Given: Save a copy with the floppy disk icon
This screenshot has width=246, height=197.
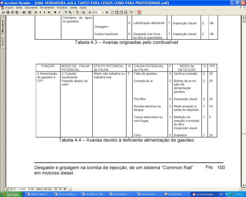Looking at the screenshot, I should click(x=8, y=12).
